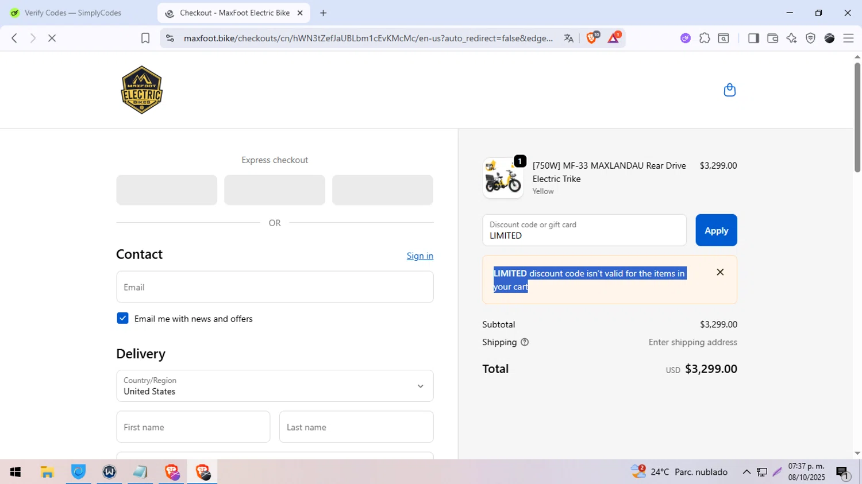Click the MF-33 MAXLANDAU product title

(x=609, y=172)
